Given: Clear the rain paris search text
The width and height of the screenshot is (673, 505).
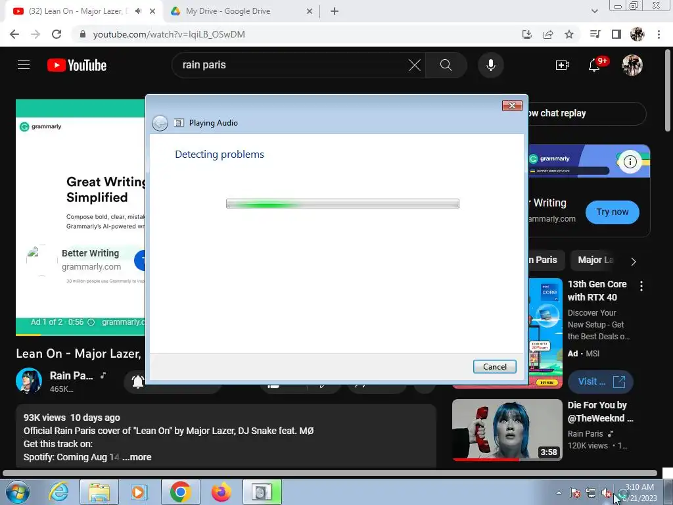Looking at the screenshot, I should [x=414, y=65].
